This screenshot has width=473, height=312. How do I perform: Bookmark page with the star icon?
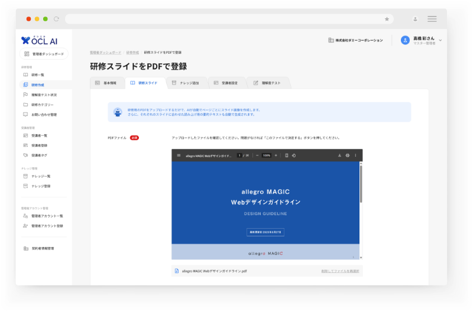click(387, 19)
